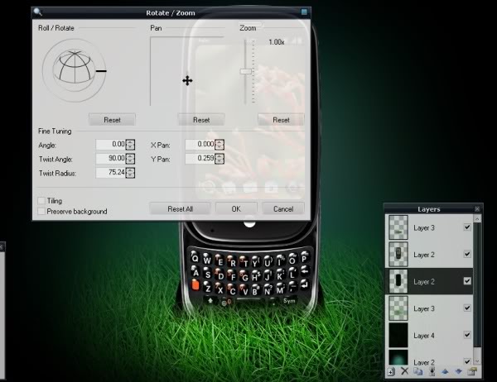Toggle visibility of Layer 2 with teal glow thumbnail
The width and height of the screenshot is (497, 382).
(467, 361)
